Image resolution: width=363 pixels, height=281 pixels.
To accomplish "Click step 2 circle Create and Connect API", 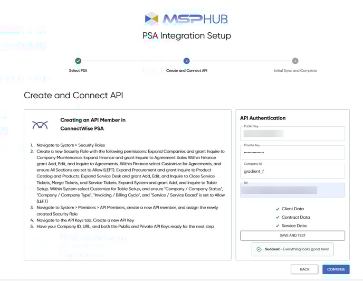I will click(187, 61).
